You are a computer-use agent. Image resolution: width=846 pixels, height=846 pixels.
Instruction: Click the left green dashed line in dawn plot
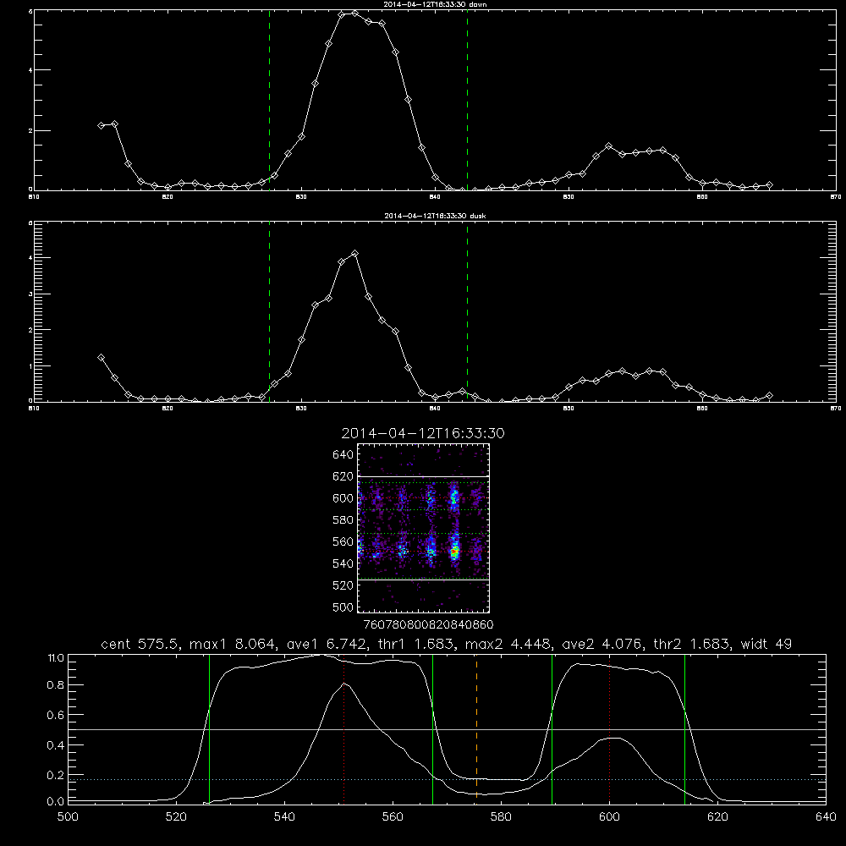point(269,100)
